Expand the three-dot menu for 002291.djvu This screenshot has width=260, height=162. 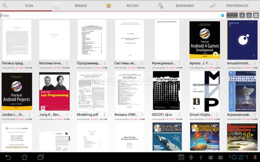pos(180,115)
